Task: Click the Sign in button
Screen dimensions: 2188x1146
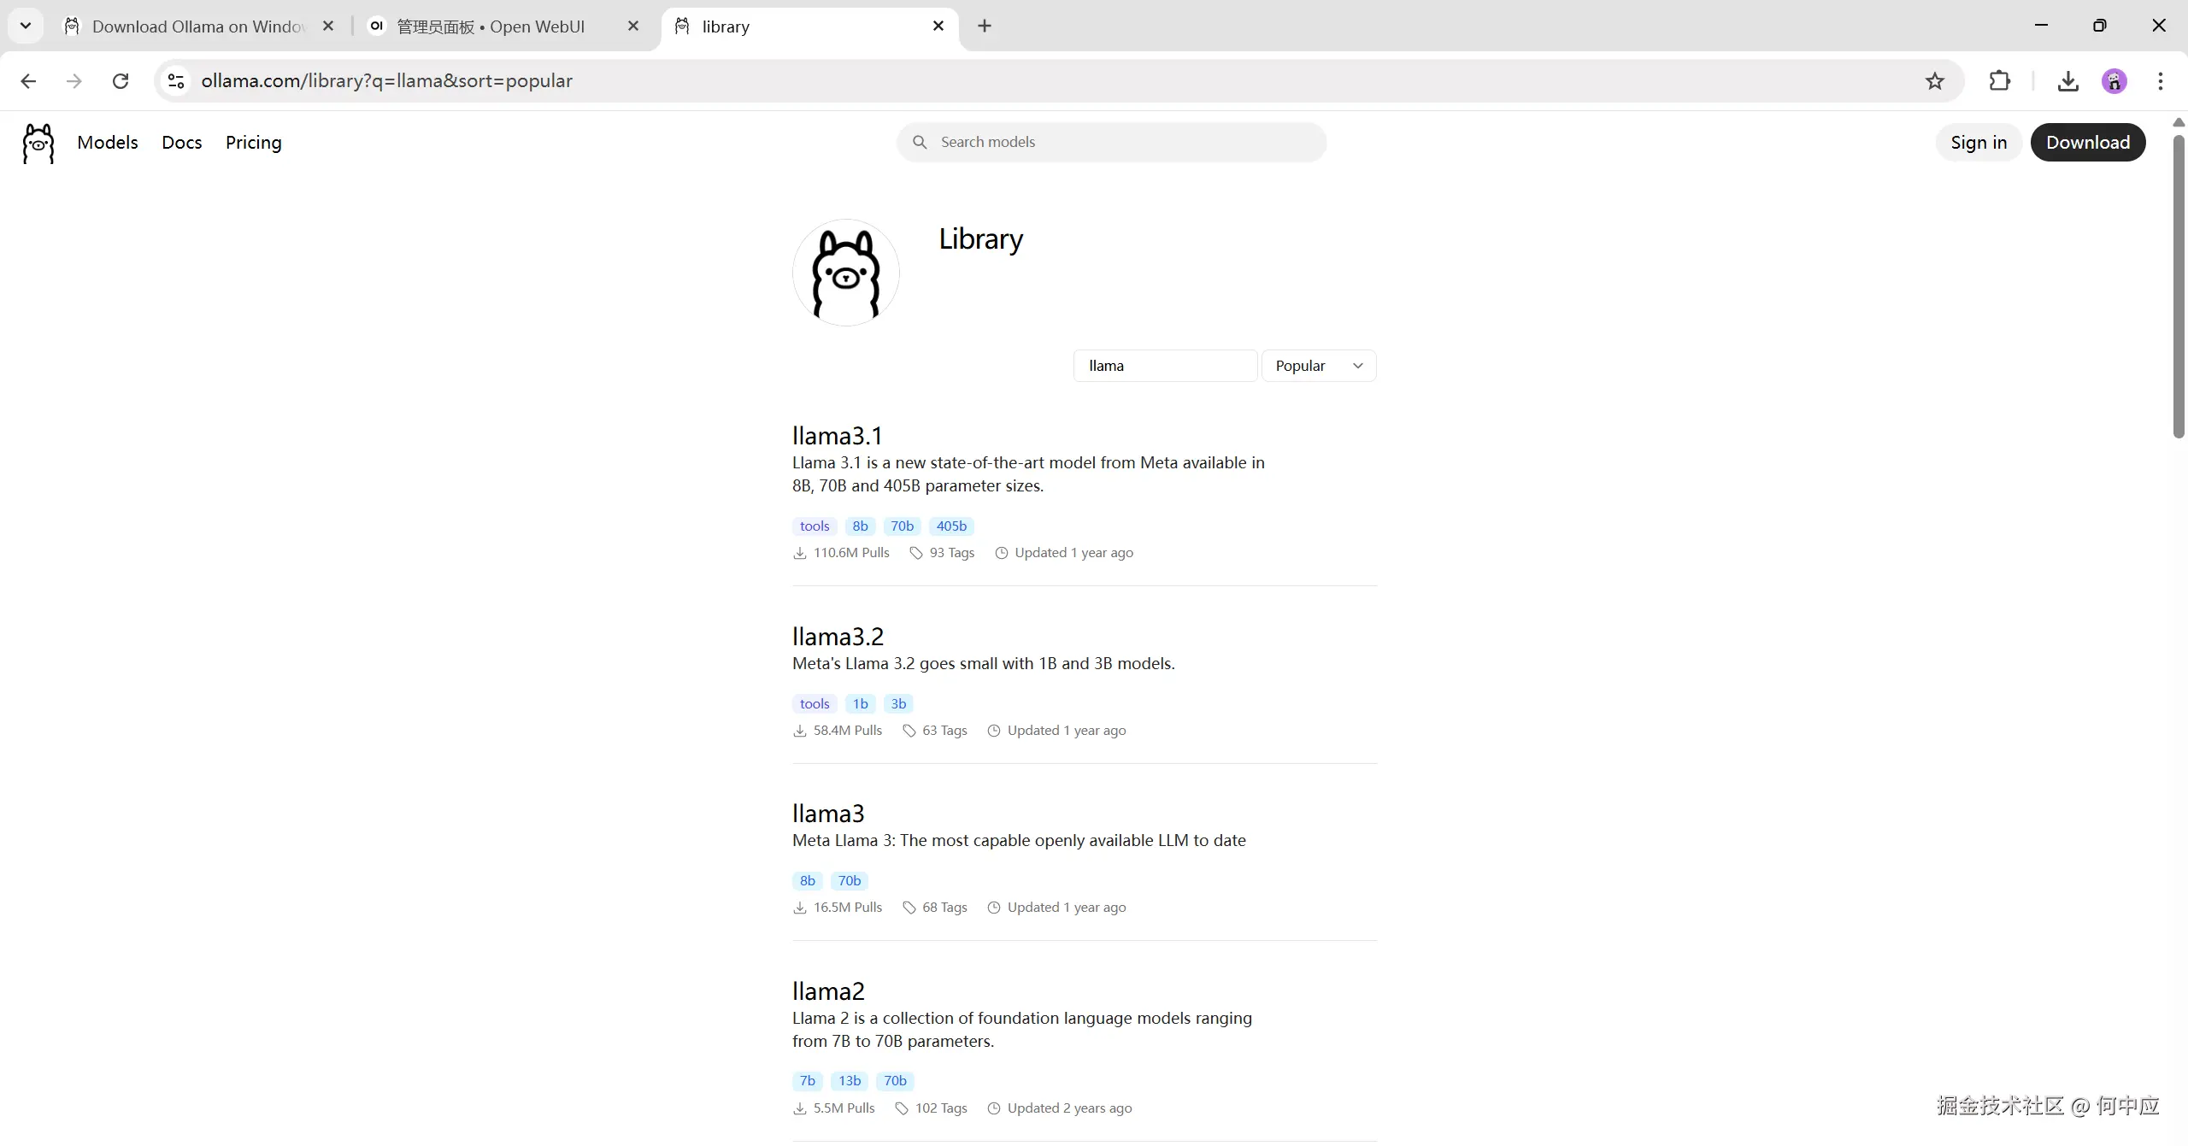Action: (x=1978, y=143)
